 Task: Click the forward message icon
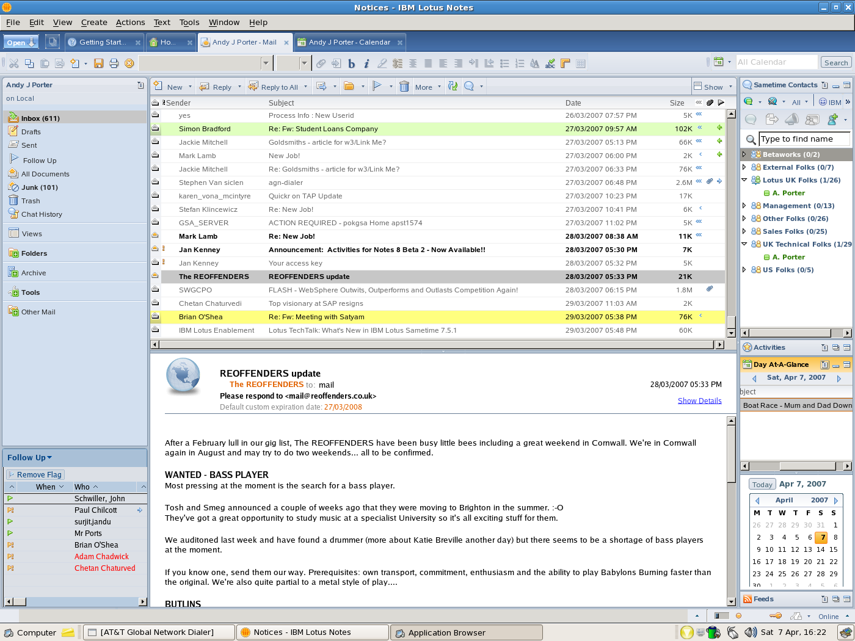coord(321,87)
